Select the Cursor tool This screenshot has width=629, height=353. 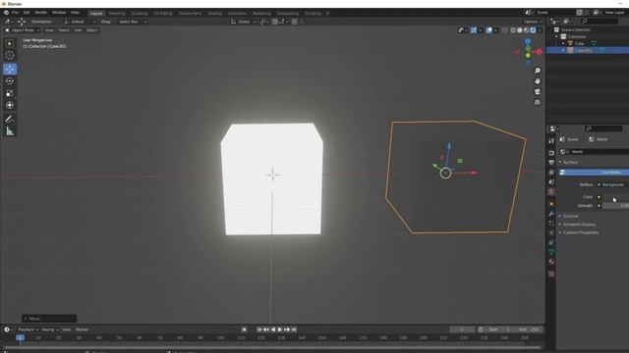pos(10,56)
